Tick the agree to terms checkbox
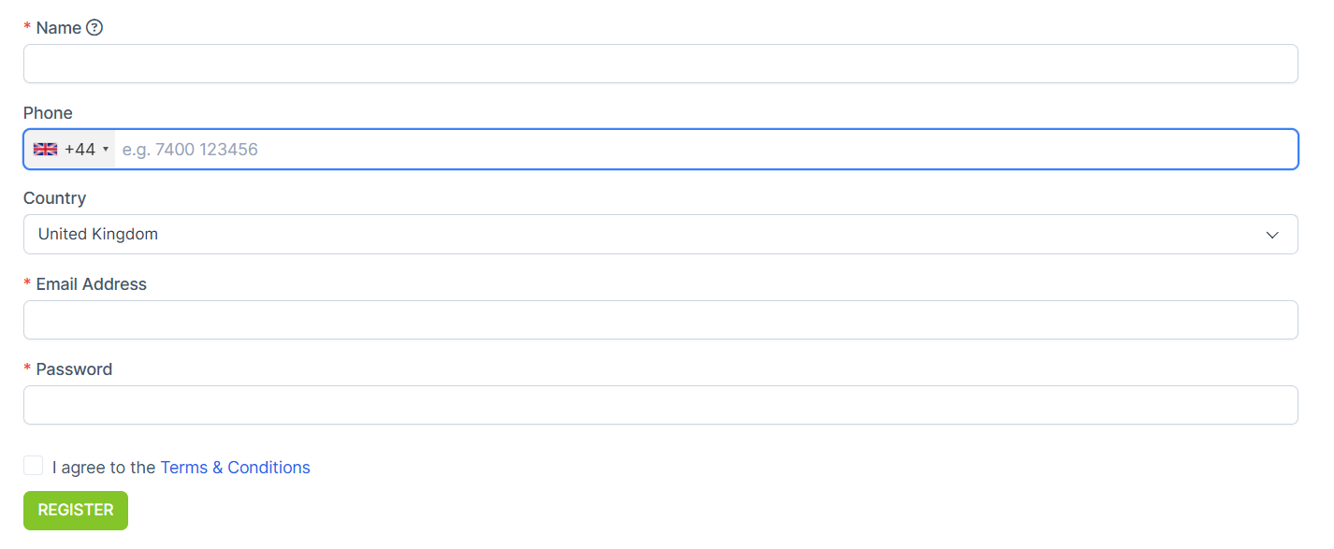 (x=34, y=466)
